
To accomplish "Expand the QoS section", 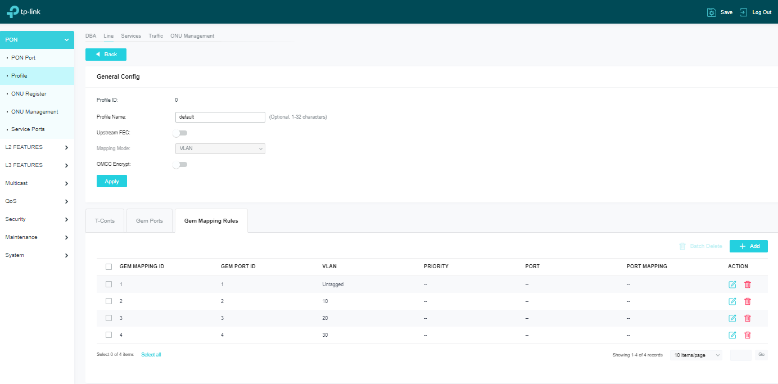I will 37,201.
